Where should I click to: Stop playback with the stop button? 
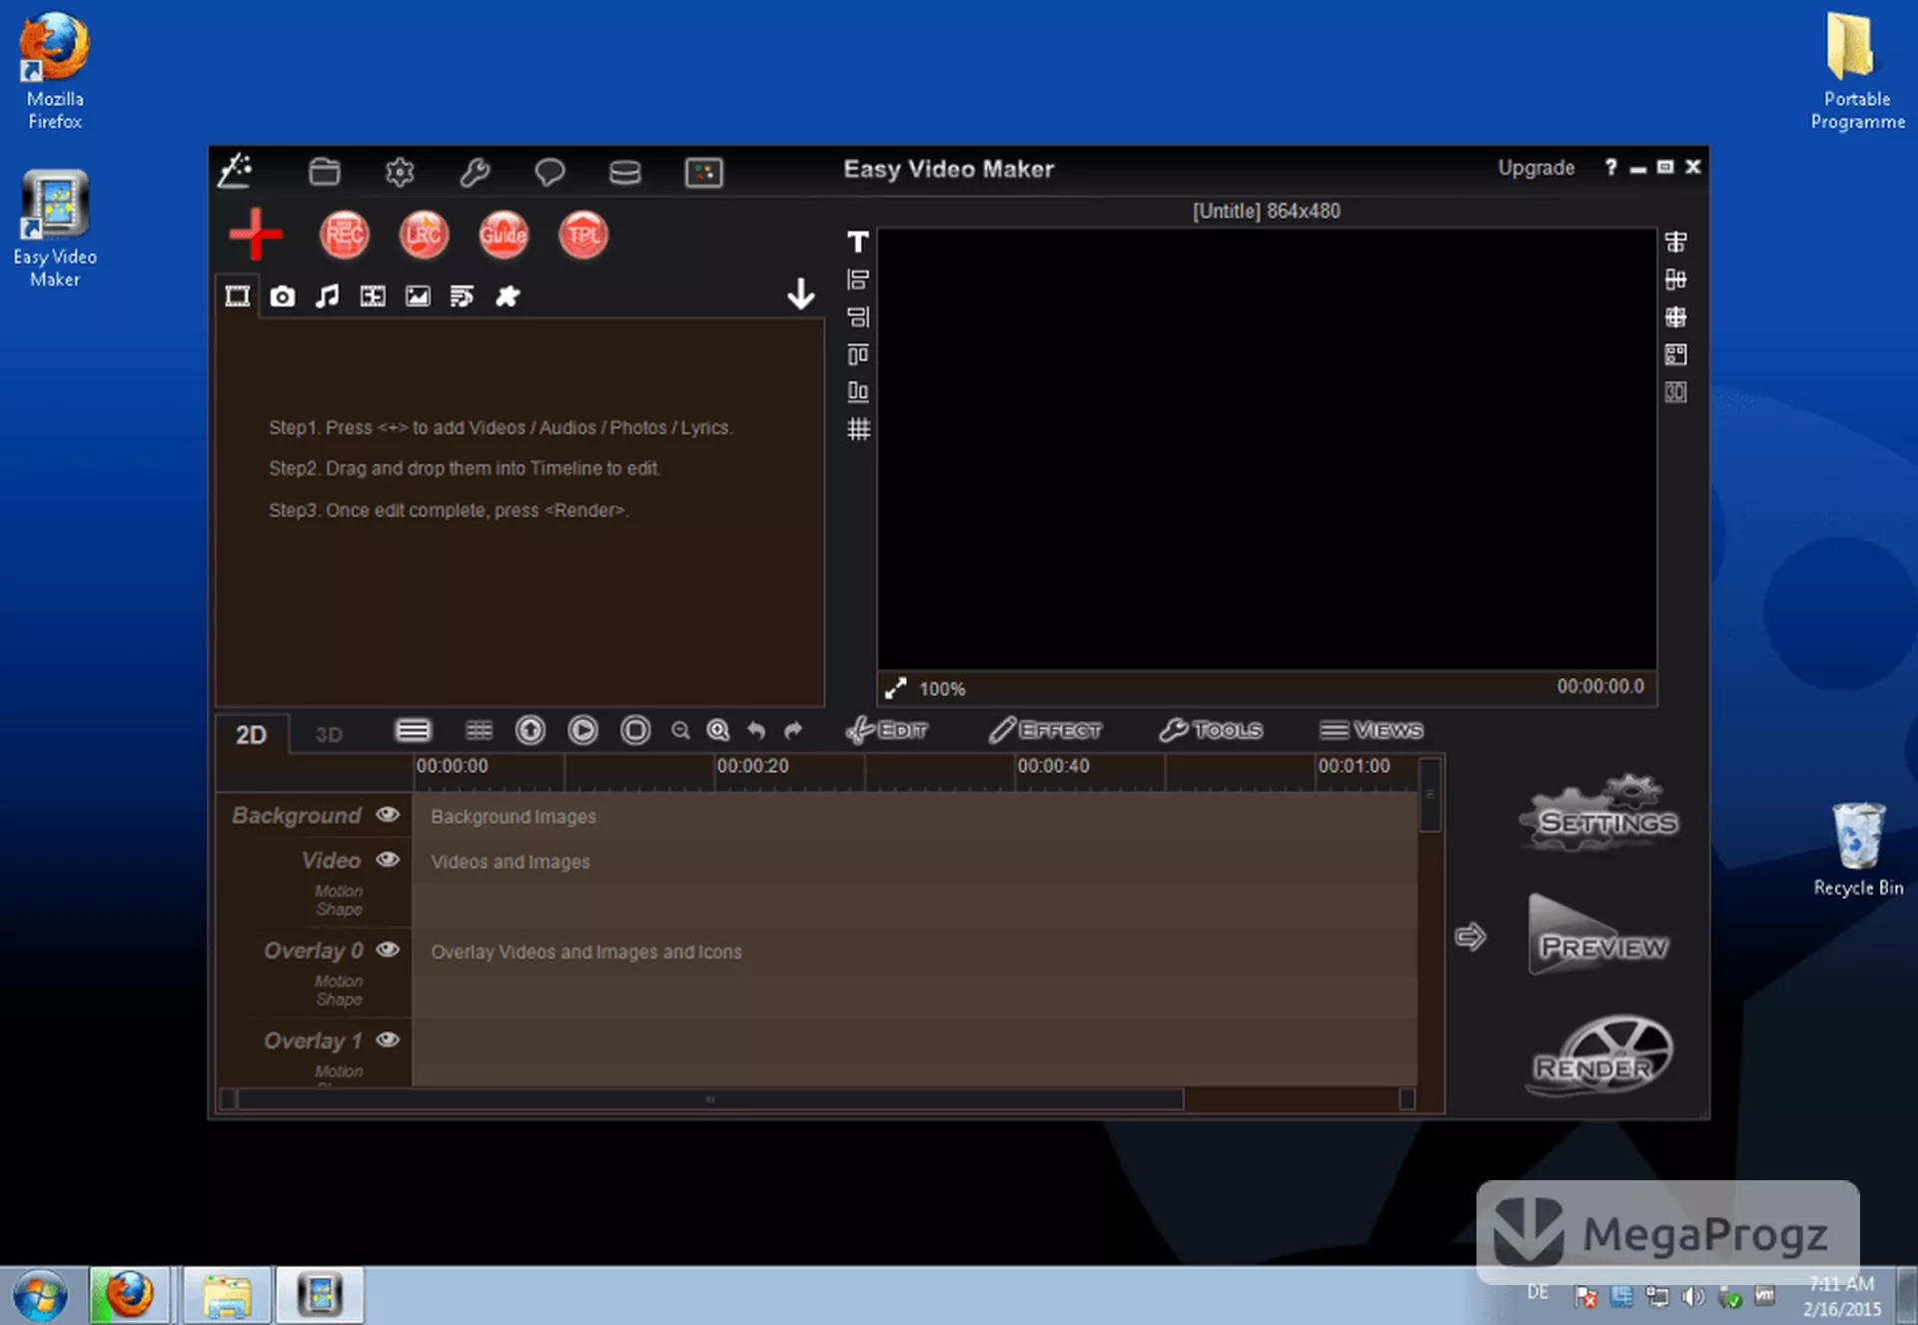pyautogui.click(x=635, y=731)
